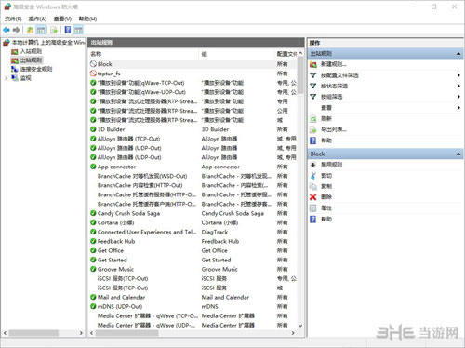Click the funnel icon for 按状态筛选

click(x=313, y=86)
